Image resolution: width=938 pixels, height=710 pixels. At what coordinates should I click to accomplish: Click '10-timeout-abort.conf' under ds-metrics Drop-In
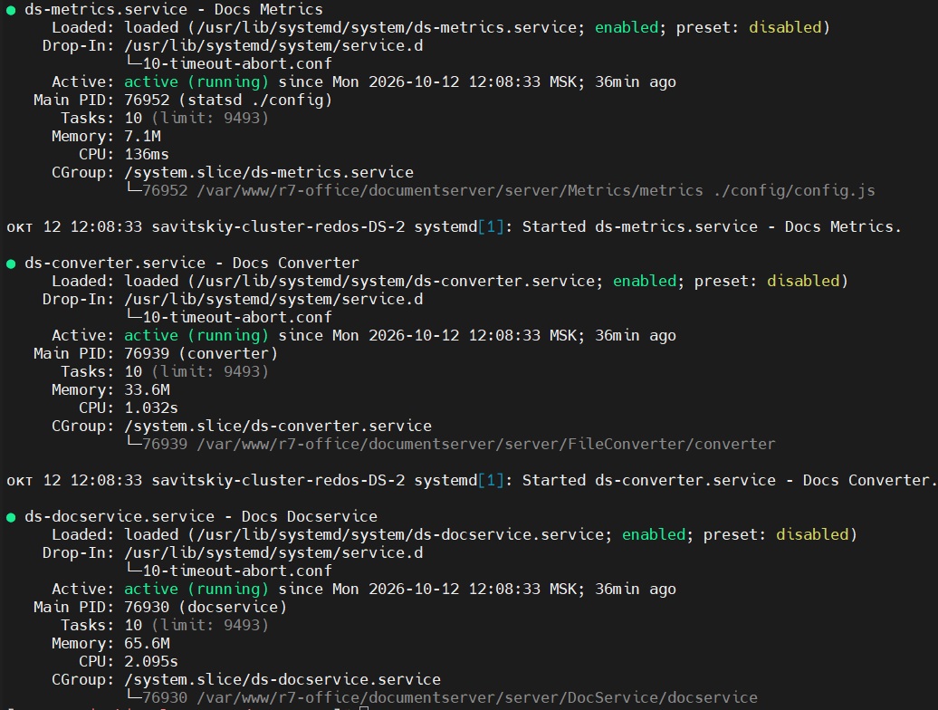[x=237, y=63]
